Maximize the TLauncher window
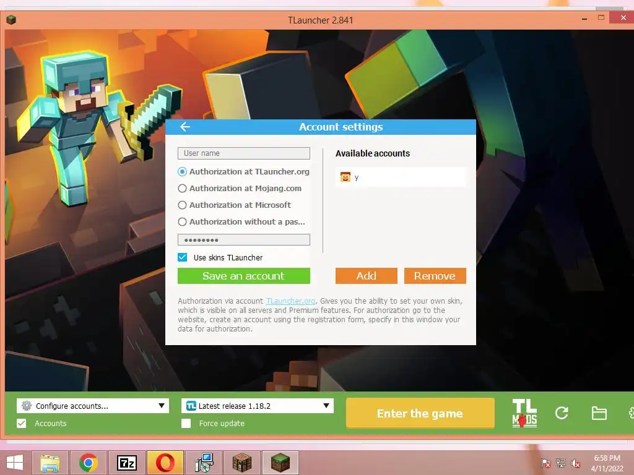The width and height of the screenshot is (634, 475). tap(601, 18)
